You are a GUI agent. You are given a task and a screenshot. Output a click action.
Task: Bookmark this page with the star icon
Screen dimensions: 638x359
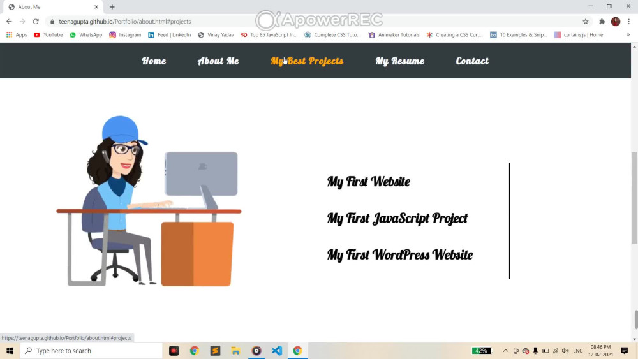tap(586, 22)
